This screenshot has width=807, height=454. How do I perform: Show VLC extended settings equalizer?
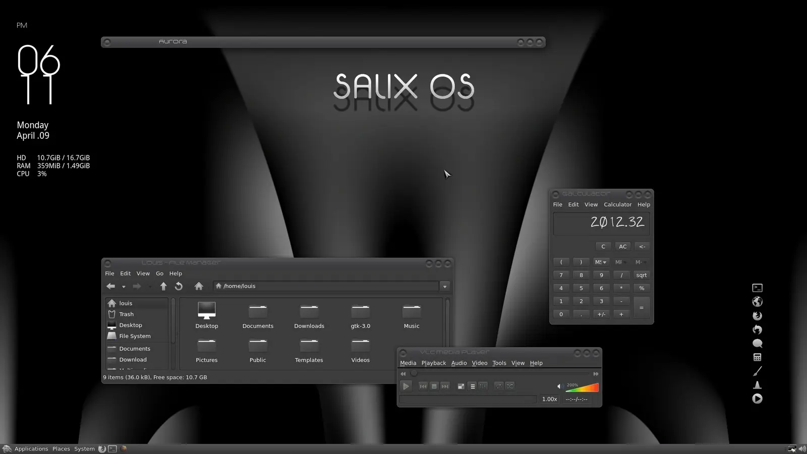483,386
